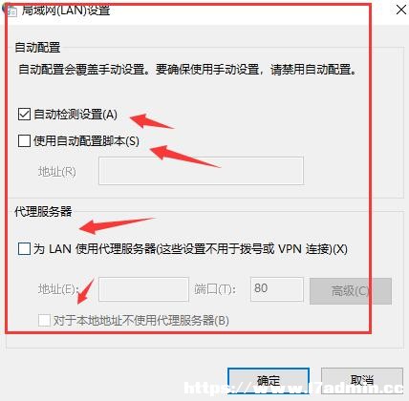The width and height of the screenshot is (409, 401).
Task: Check 对于本地地址不使用代理服务器(B) box
Action: click(x=44, y=320)
